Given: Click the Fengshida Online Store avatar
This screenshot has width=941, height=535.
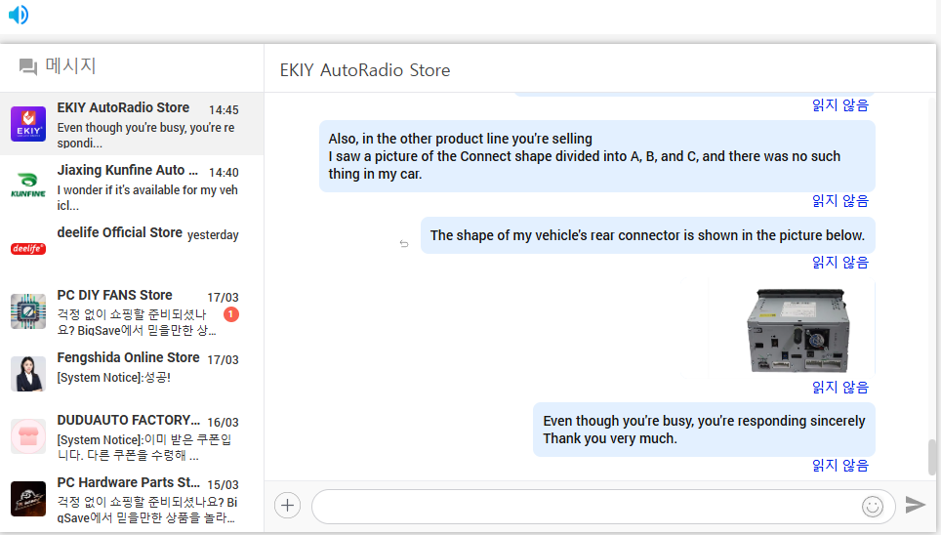Looking at the screenshot, I should click(28, 374).
